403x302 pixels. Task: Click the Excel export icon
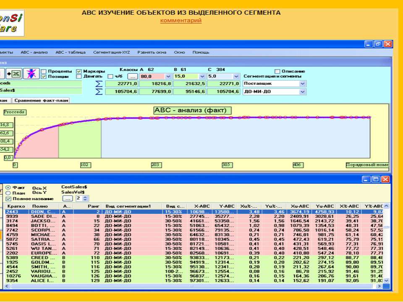(14, 74)
